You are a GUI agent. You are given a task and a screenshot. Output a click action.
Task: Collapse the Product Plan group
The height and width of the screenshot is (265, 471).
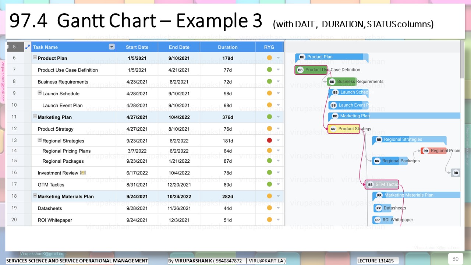pyautogui.click(x=35, y=57)
